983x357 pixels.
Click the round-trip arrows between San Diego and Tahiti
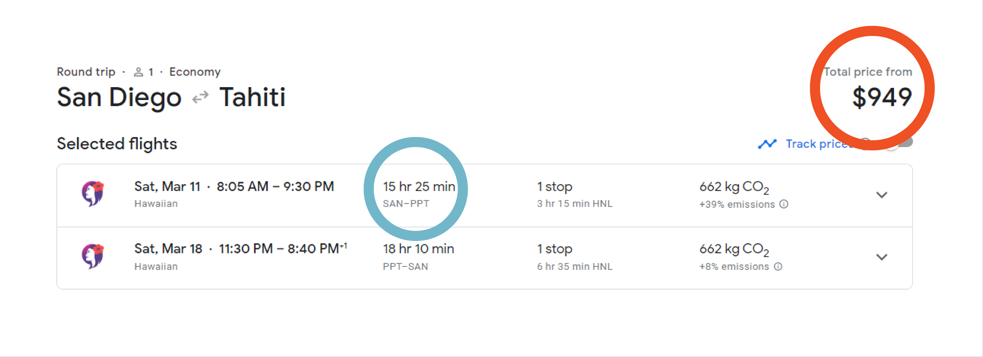[201, 97]
